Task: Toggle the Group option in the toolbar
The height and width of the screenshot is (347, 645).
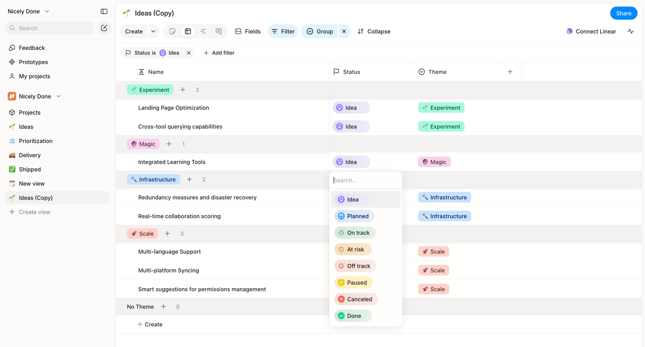Action: (320, 32)
